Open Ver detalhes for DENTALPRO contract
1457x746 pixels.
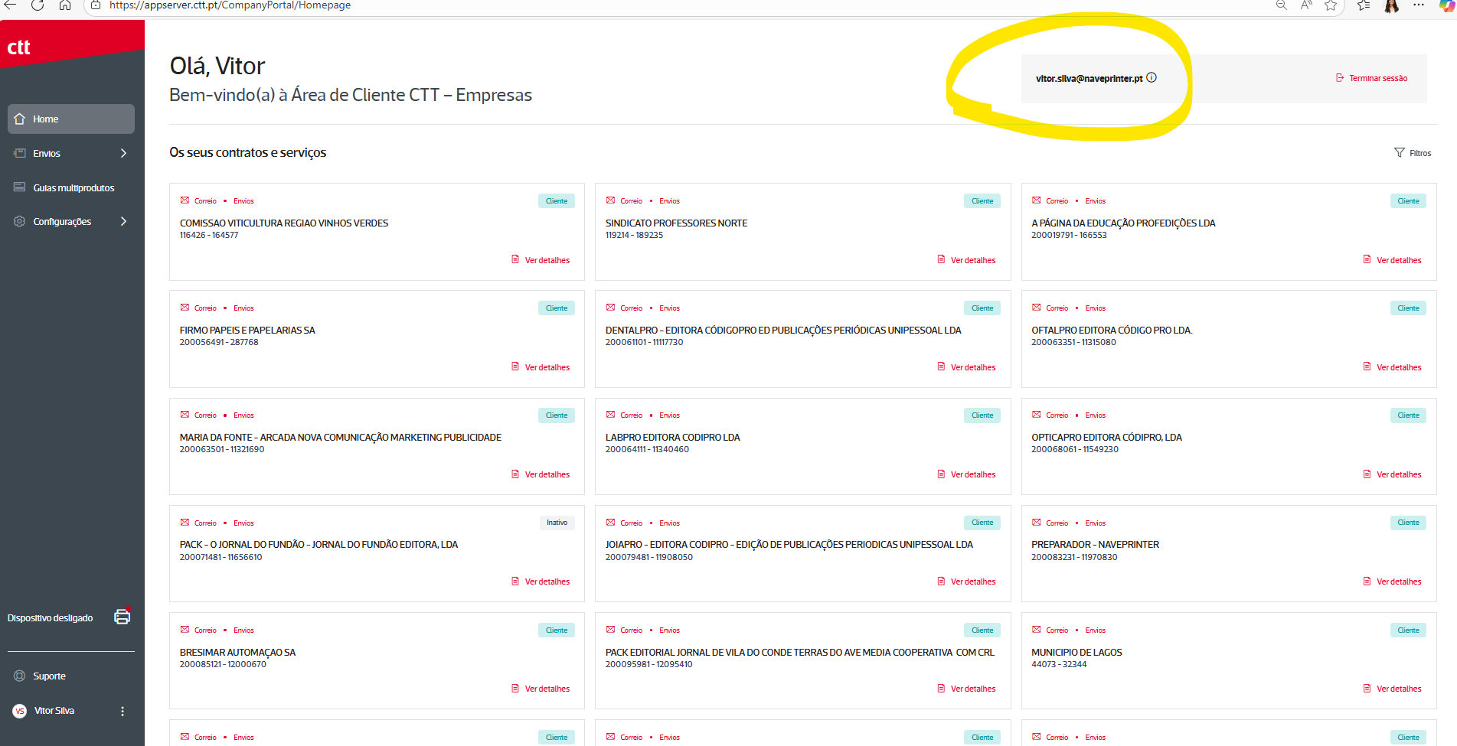[x=966, y=367]
